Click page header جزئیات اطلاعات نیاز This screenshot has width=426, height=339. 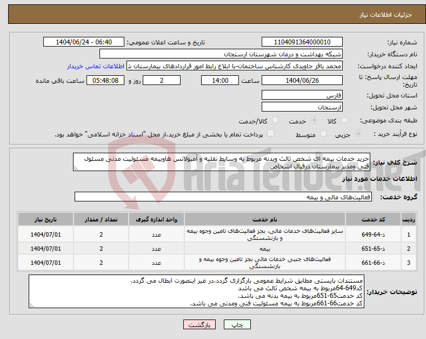tap(385, 15)
